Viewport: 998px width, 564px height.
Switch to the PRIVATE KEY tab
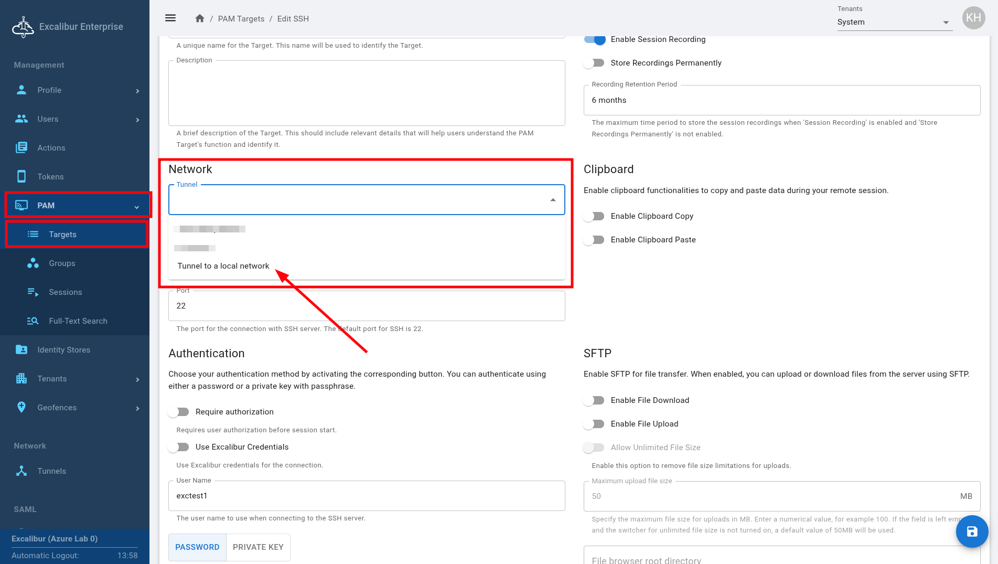click(258, 547)
